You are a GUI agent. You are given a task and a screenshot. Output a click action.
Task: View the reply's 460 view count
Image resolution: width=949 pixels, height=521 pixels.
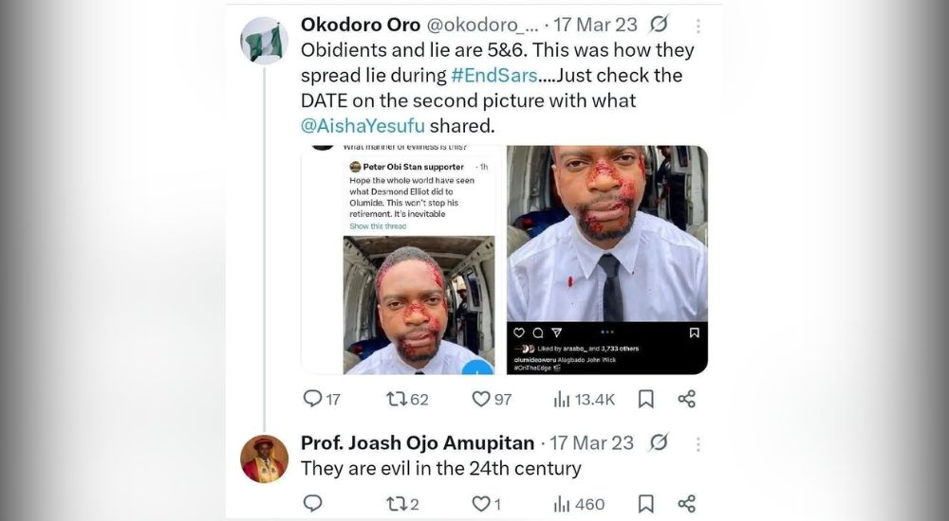[563, 503]
